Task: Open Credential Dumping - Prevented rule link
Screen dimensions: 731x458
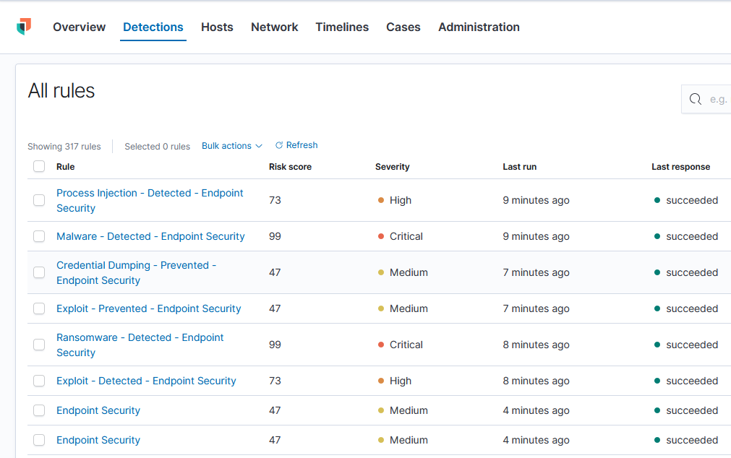Action: (136, 265)
